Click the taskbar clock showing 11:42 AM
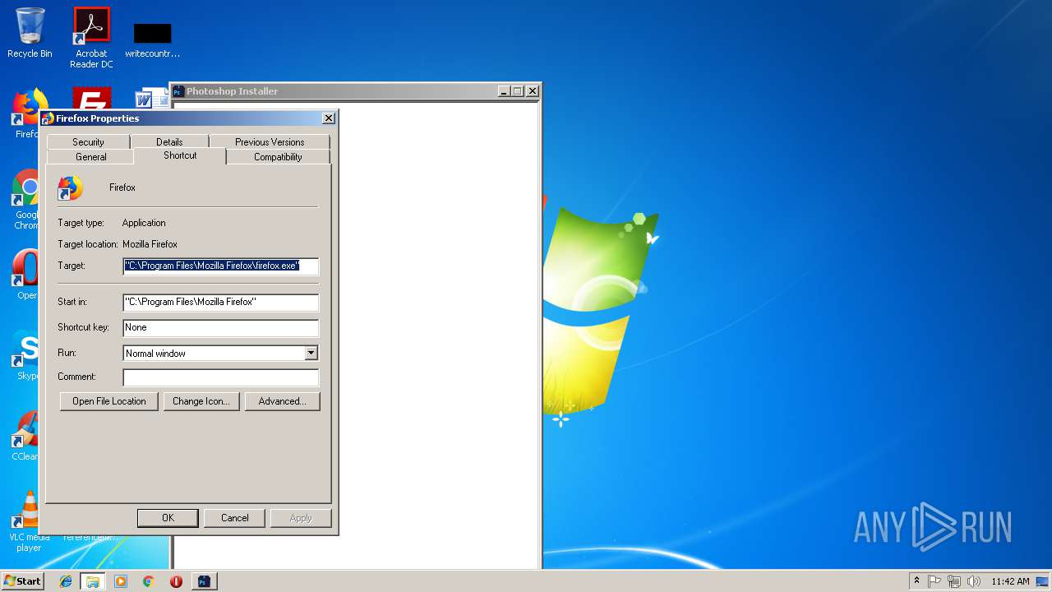1052x592 pixels. pos(1010,581)
